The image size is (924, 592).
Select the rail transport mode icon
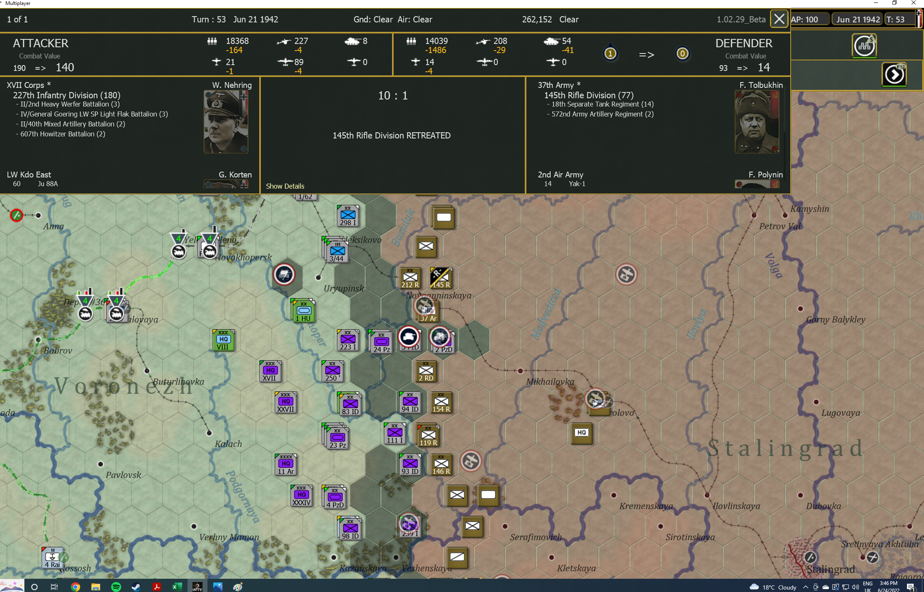click(x=864, y=46)
